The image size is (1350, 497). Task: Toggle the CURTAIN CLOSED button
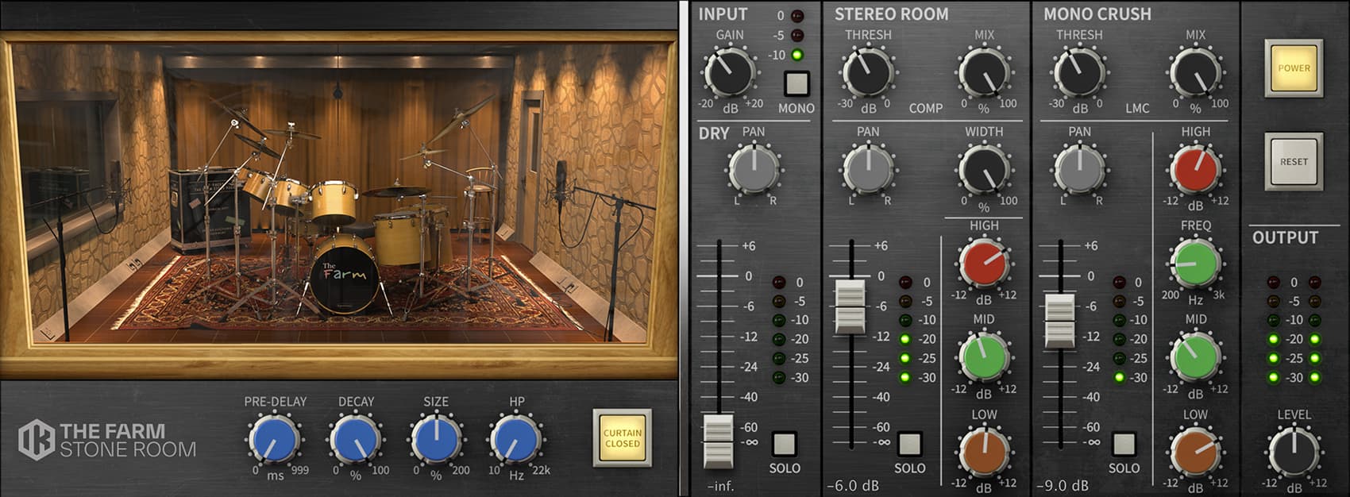click(x=622, y=438)
